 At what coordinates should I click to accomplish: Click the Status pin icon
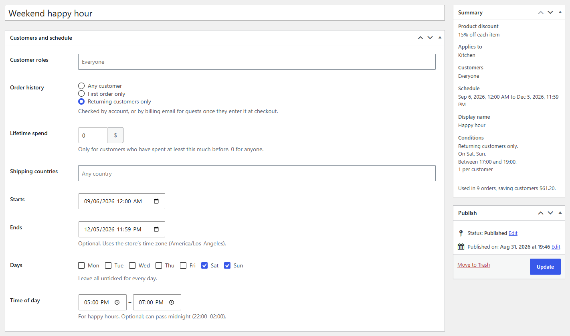click(461, 233)
